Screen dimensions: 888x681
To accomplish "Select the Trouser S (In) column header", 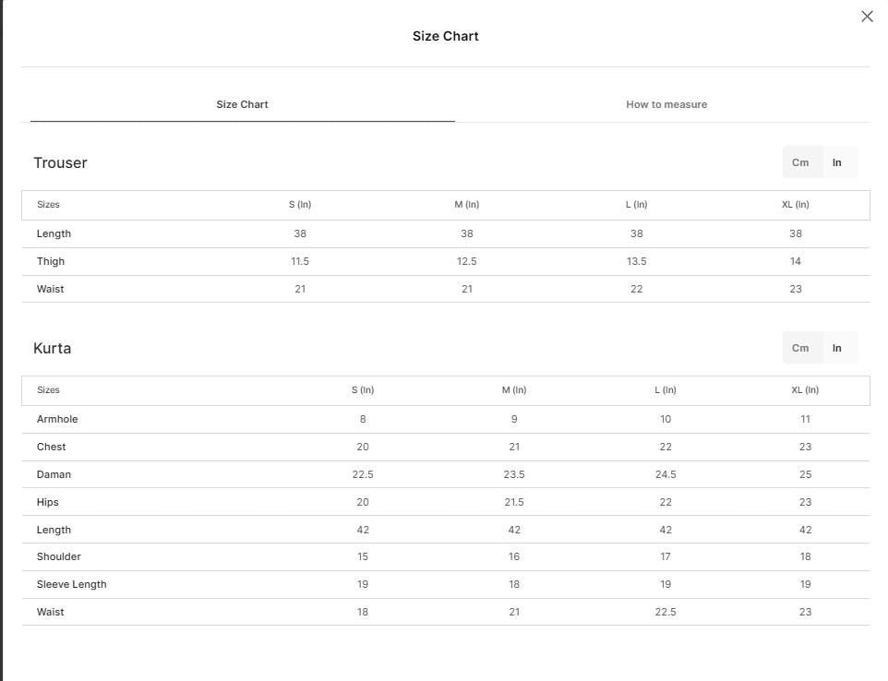I will point(300,204).
